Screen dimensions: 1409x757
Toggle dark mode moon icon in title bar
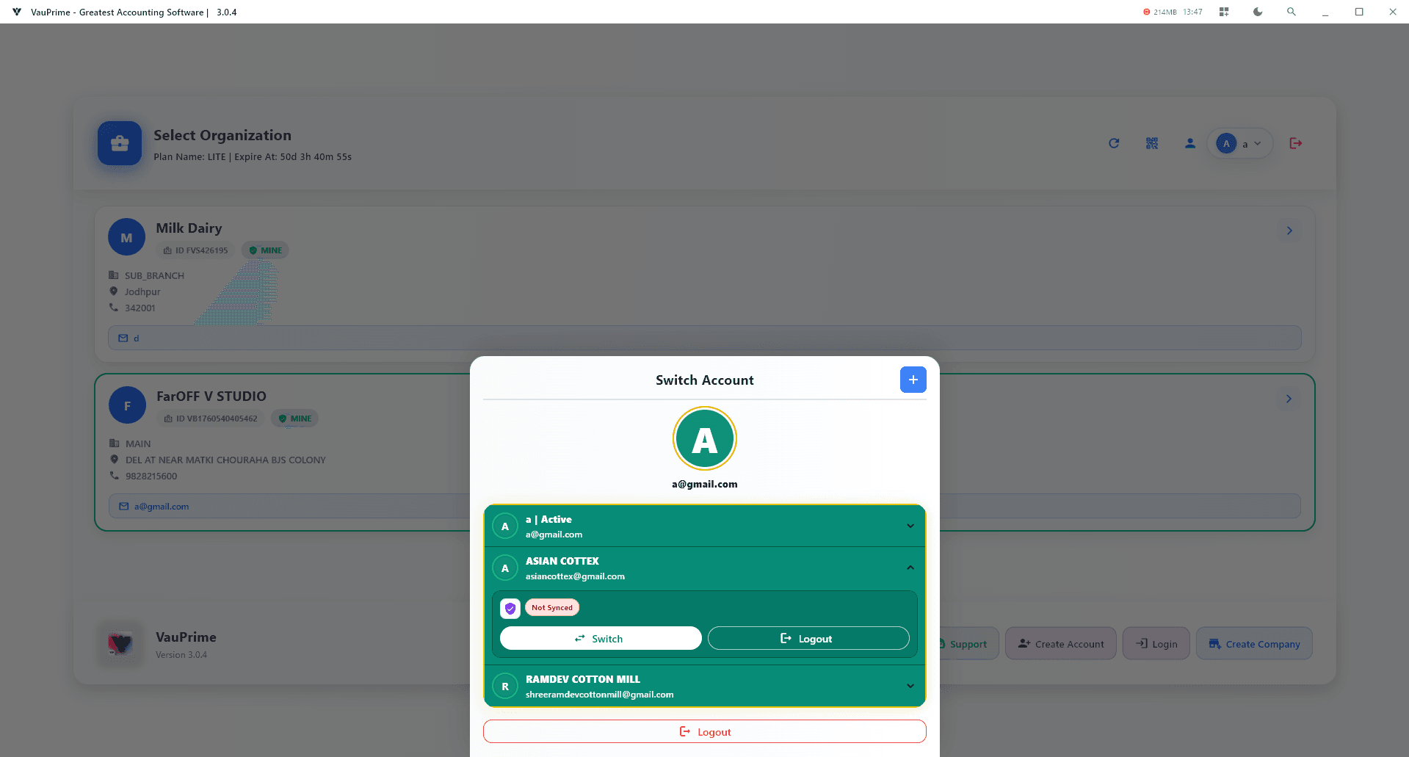point(1258,12)
